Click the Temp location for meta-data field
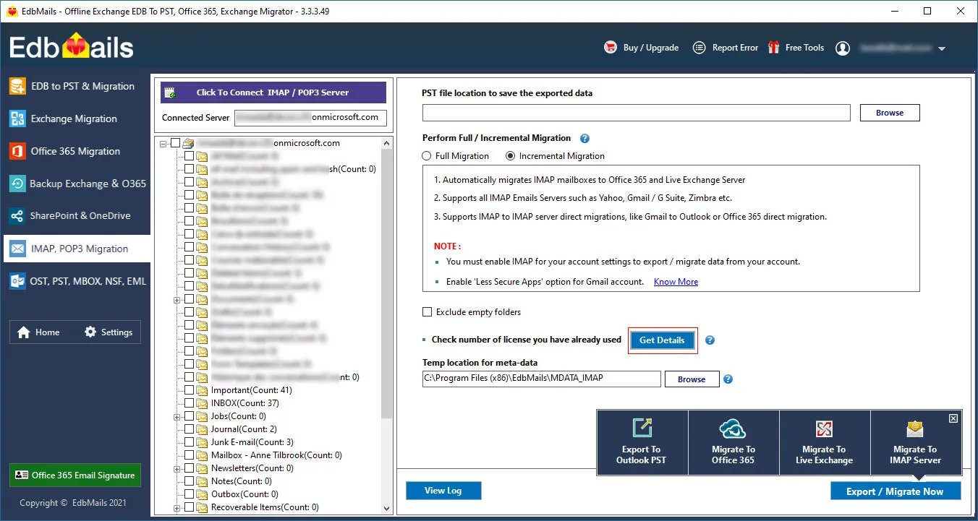The image size is (978, 521). point(542,379)
